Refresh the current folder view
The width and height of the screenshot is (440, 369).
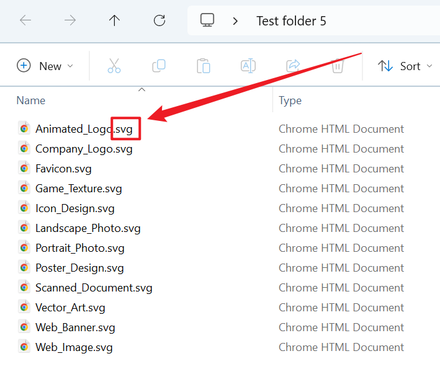coord(159,20)
